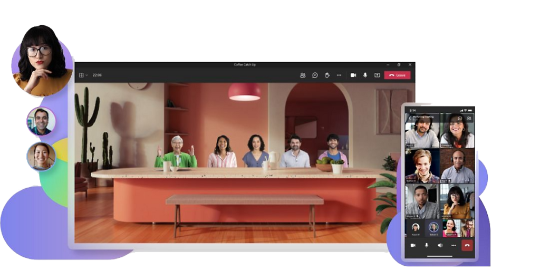Click the raise hand reactions icon
The width and height of the screenshot is (540, 270).
327,75
